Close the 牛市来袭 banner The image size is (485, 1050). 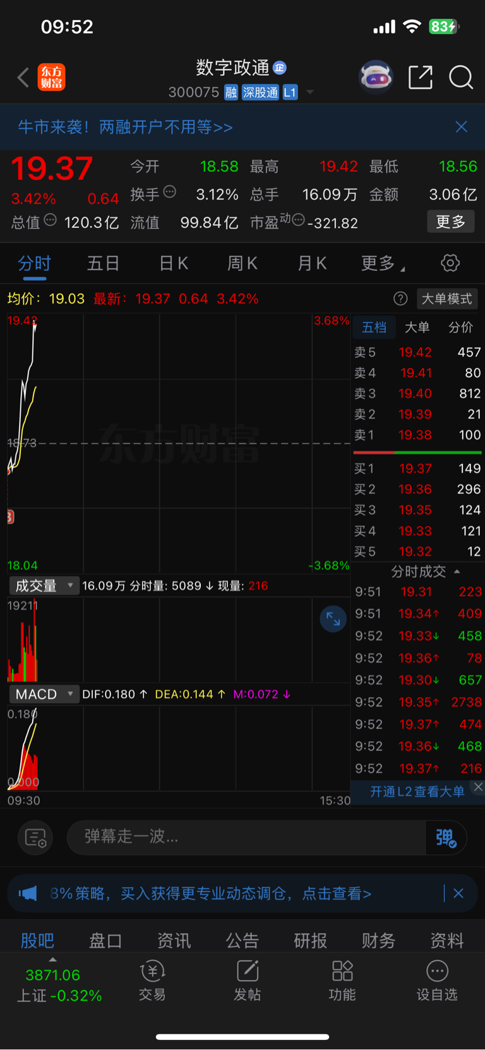(x=462, y=127)
